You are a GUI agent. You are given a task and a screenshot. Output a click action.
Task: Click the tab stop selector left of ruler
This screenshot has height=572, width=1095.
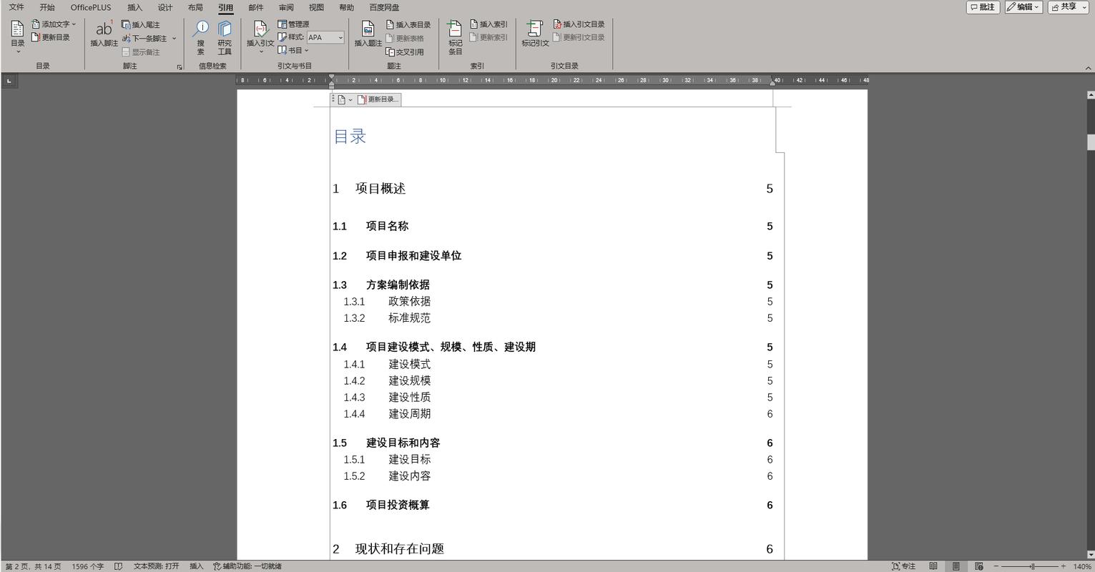click(9, 81)
